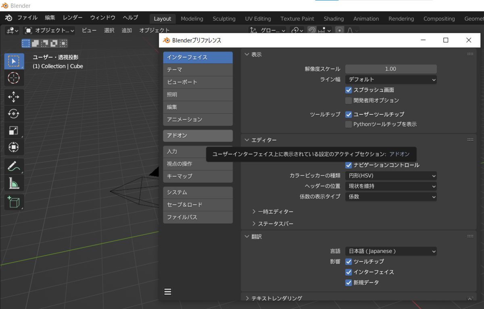This screenshot has height=309, width=484.
Task: Open the ウィンドウ menu
Action: 103,18
